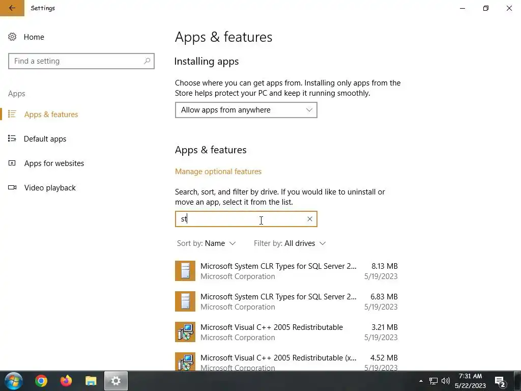Close the Settings window

coord(509,8)
